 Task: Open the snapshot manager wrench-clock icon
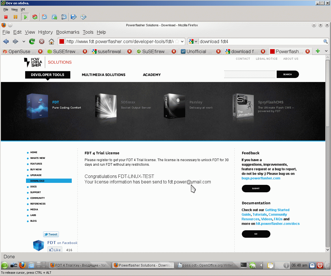pyautogui.click(x=64, y=17)
